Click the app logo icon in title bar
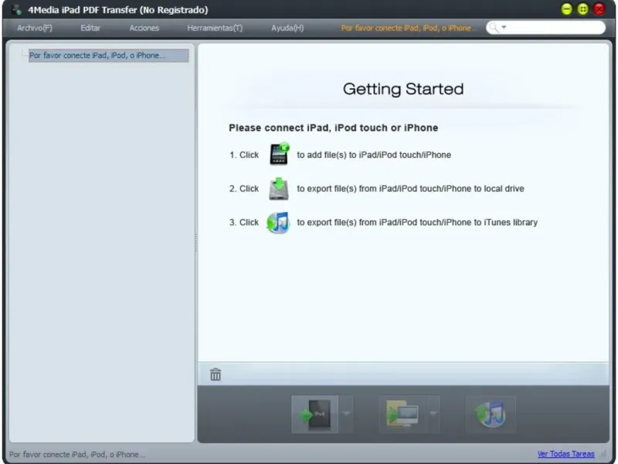This screenshot has width=618, height=464. pyautogui.click(x=16, y=9)
